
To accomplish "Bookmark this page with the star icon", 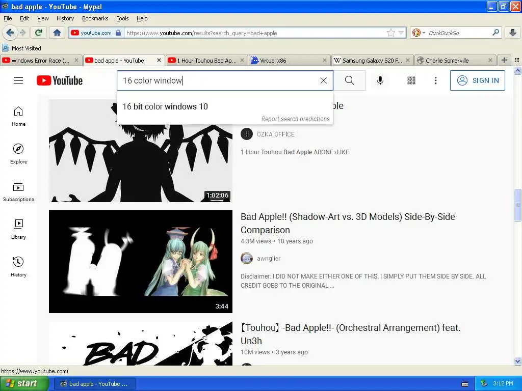I will pyautogui.click(x=390, y=33).
